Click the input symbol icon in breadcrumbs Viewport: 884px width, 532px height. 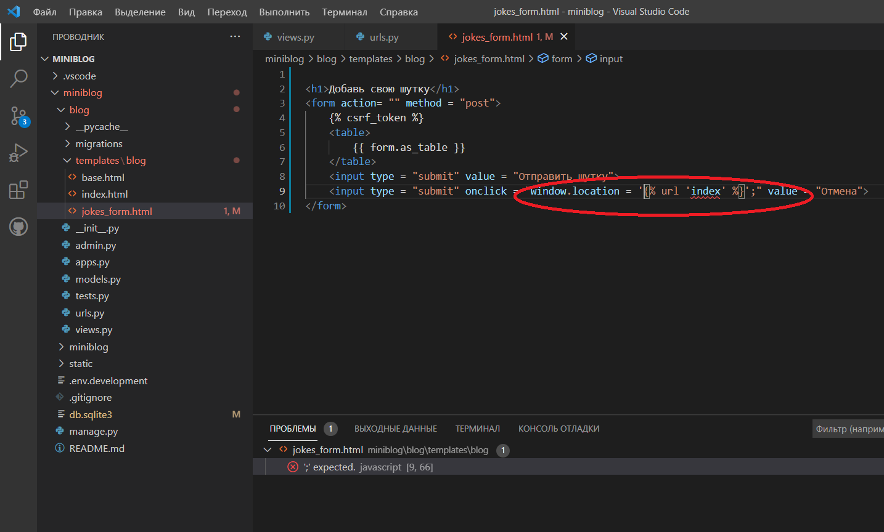pos(591,58)
